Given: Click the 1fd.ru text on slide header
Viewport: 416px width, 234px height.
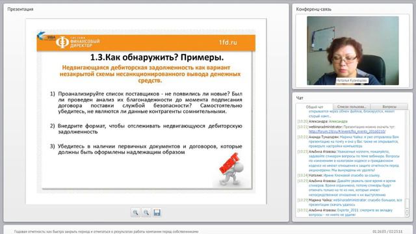Looking at the screenshot, I should click(228, 42).
